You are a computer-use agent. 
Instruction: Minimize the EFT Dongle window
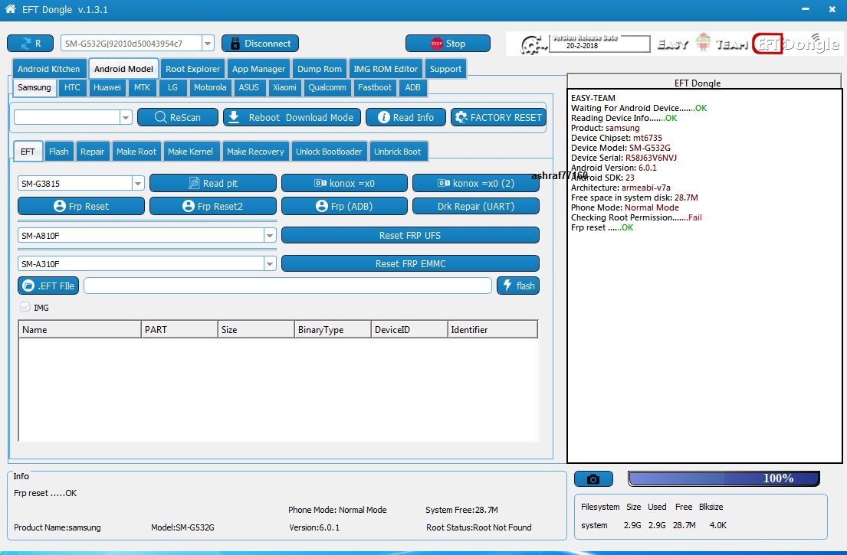point(806,9)
